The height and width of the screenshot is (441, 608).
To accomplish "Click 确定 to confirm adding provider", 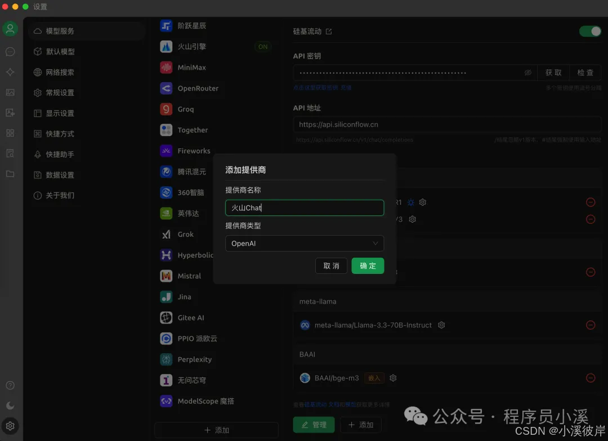I will tap(368, 266).
